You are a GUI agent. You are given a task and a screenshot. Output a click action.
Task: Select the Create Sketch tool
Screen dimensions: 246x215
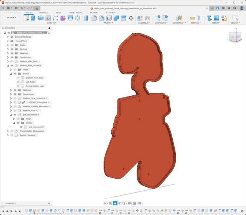26,18
